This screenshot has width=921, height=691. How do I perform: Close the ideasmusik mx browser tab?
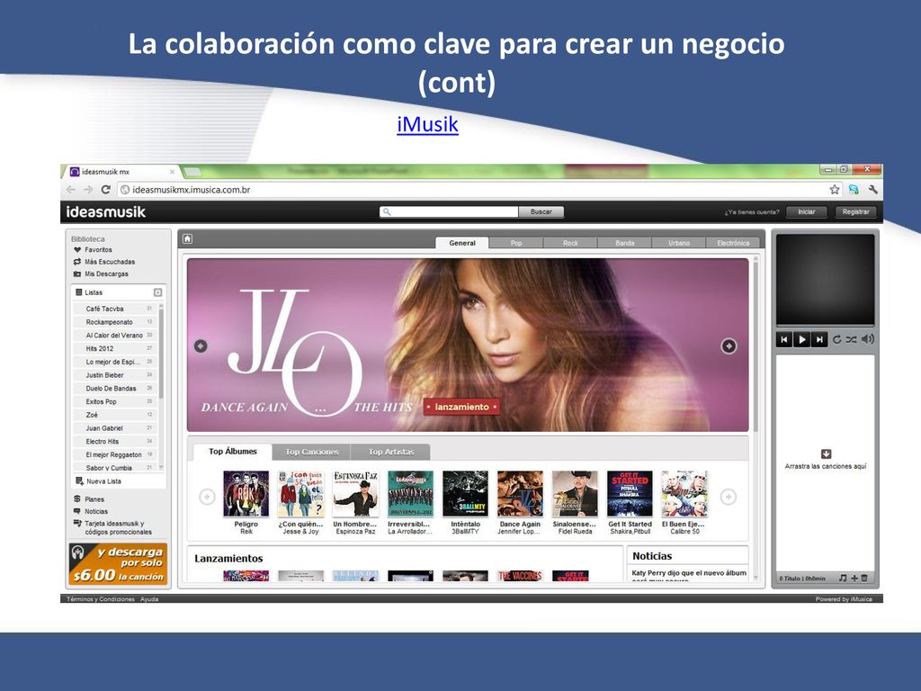click(172, 172)
